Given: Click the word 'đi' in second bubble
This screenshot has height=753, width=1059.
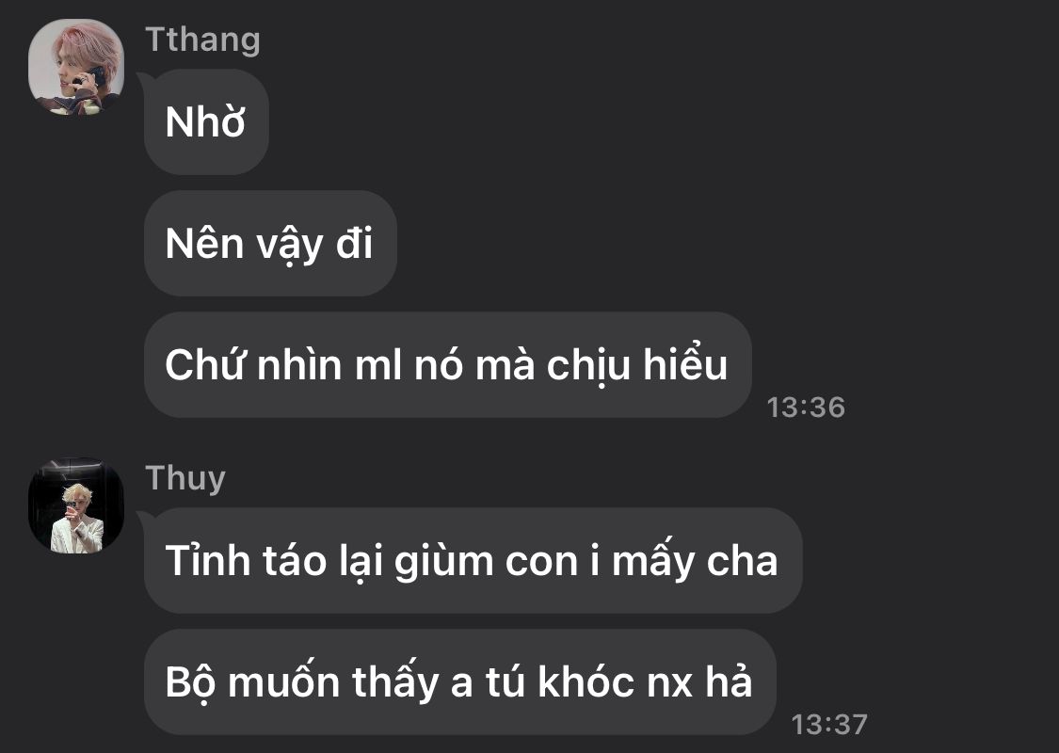Looking at the screenshot, I should click(x=354, y=243).
